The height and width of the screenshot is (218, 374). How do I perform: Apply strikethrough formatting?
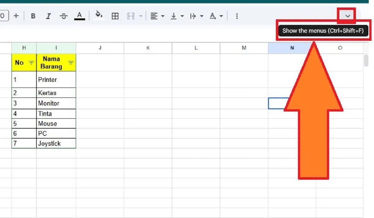[64, 16]
